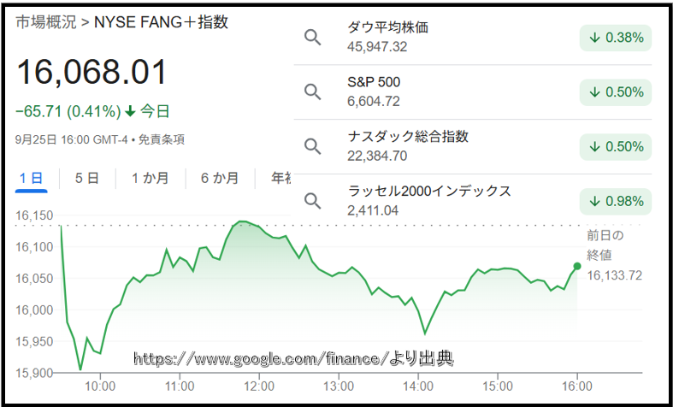Click the 0.98% down badge

point(615,201)
